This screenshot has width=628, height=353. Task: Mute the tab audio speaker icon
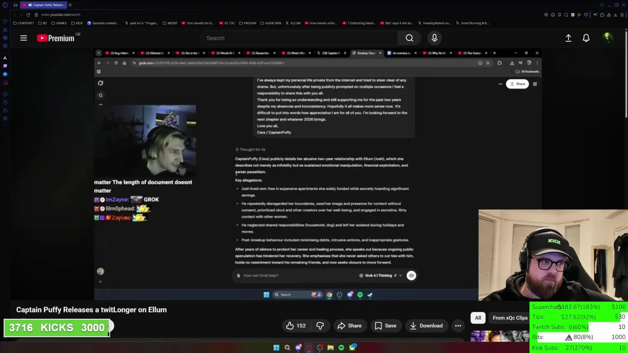pos(30,5)
